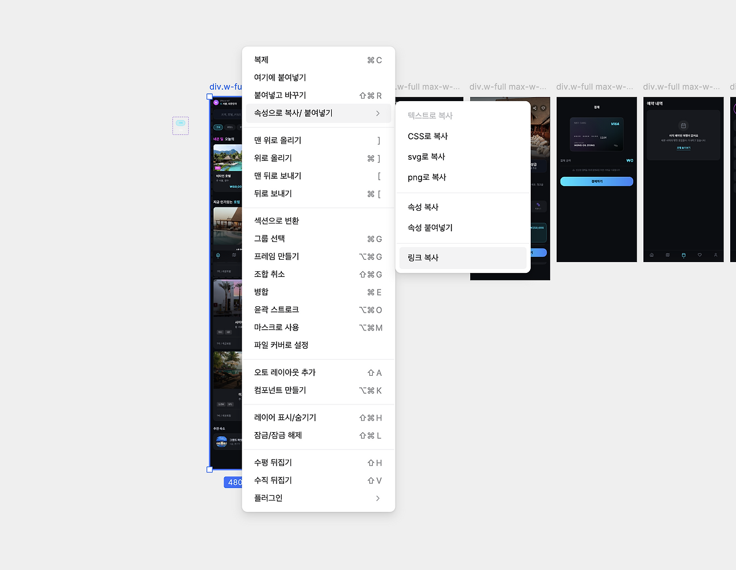Click the home icon in the reservation screen's bottom navigation
The height and width of the screenshot is (570, 736).
(652, 255)
